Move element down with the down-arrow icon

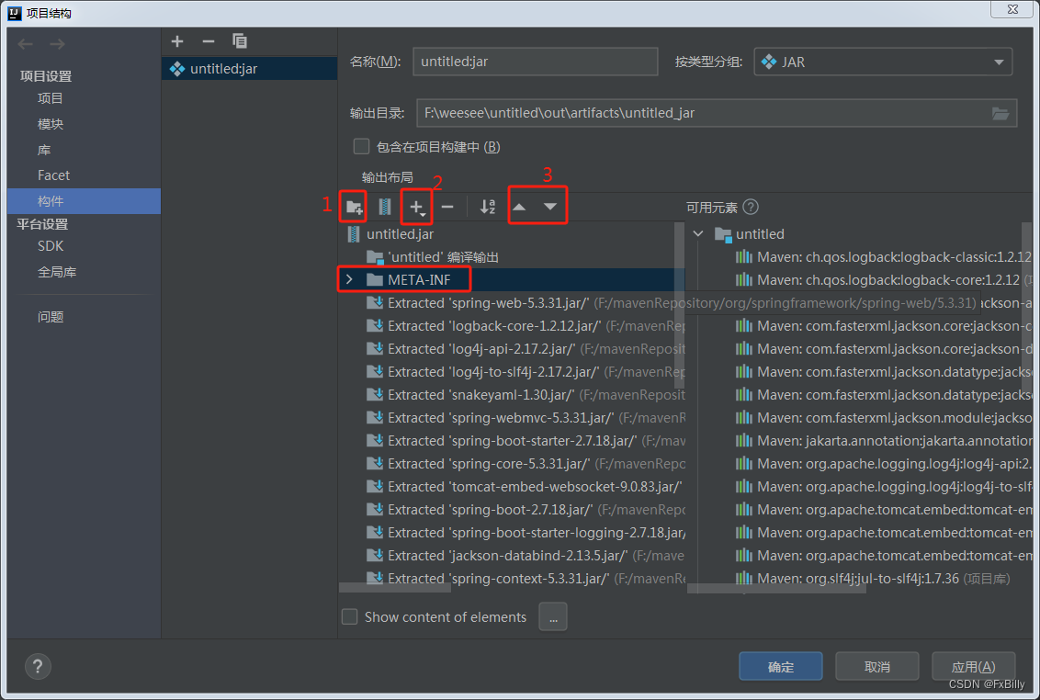pyautogui.click(x=551, y=207)
